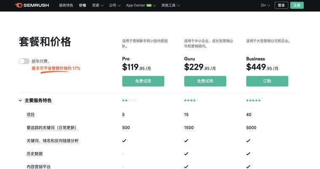Click the 内容营销平台 feature label
The image size is (320, 169).
click(x=38, y=166)
